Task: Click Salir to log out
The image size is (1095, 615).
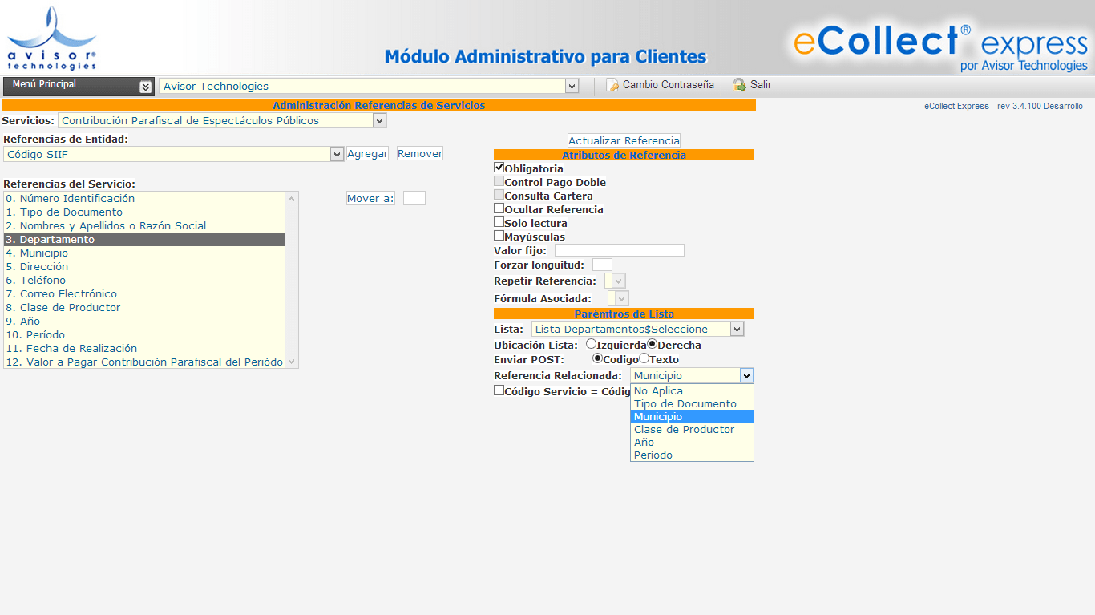Action: click(x=761, y=85)
